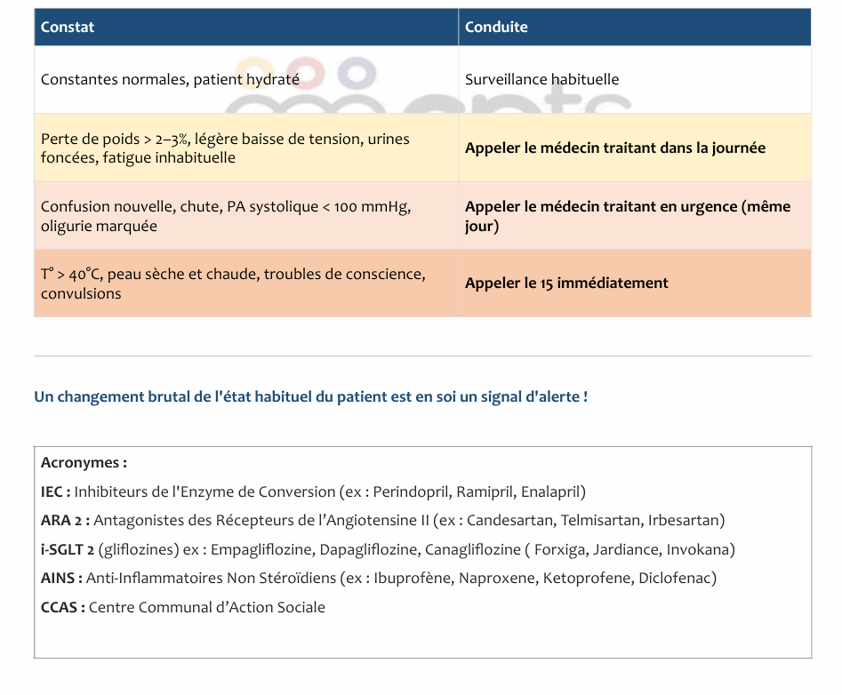Image resolution: width=842 pixels, height=695 pixels.
Task: Click the 'Perte de poids > 2–3%' cell
Action: click(246, 148)
